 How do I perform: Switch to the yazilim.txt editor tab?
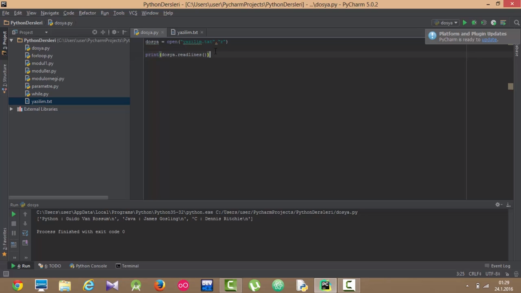pyautogui.click(x=187, y=32)
